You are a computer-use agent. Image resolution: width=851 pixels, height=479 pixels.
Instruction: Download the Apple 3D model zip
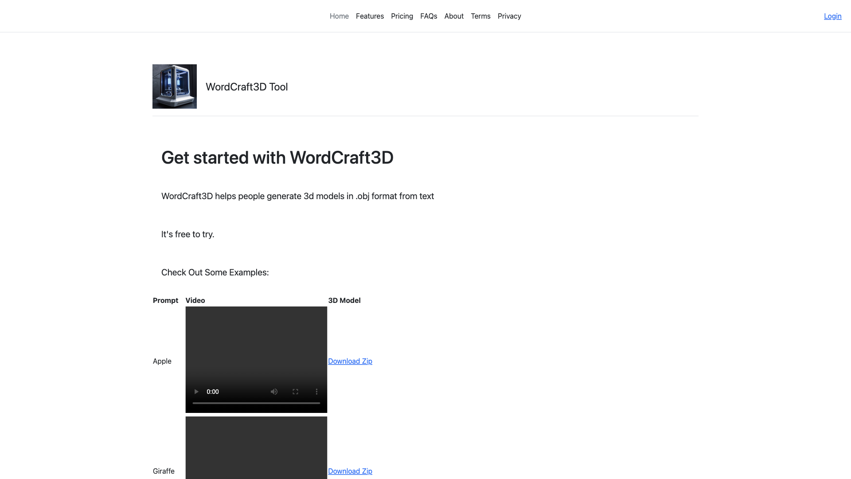(x=350, y=361)
